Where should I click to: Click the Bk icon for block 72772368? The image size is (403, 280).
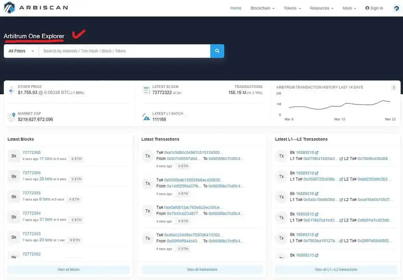point(14,156)
